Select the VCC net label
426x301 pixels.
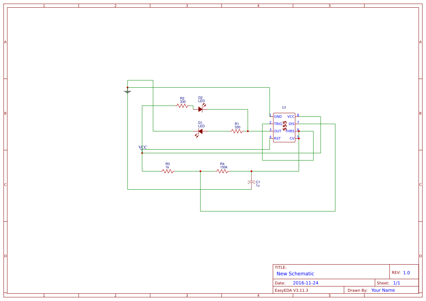pyautogui.click(x=142, y=147)
